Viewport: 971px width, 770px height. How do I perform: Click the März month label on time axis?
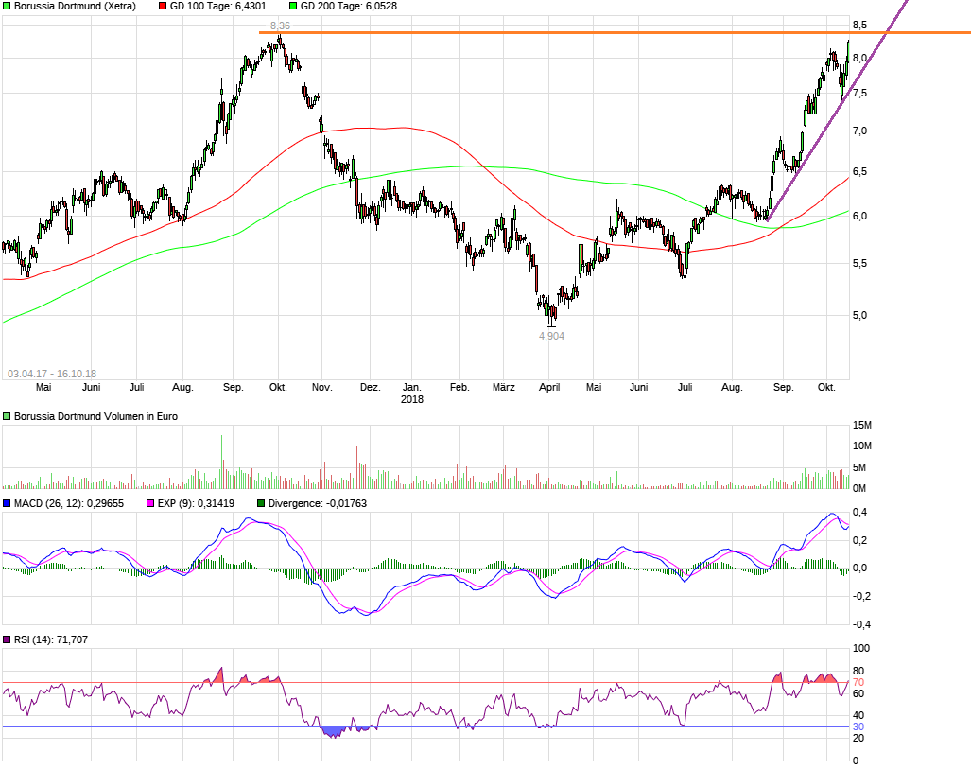[503, 387]
